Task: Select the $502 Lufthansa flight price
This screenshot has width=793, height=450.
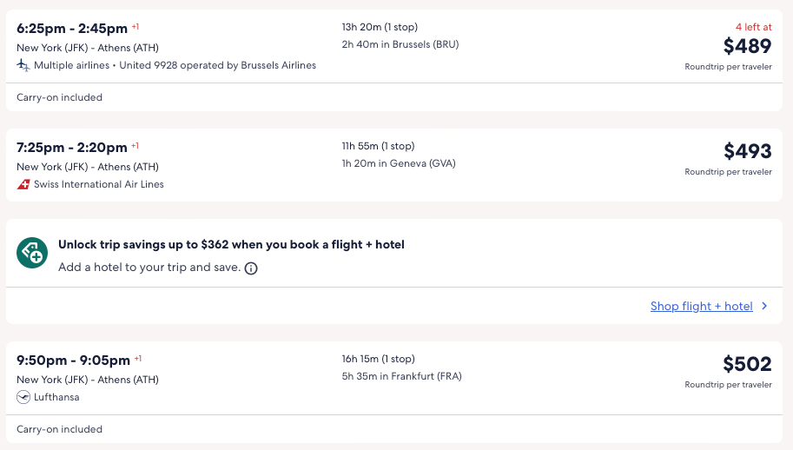Action: [747, 364]
